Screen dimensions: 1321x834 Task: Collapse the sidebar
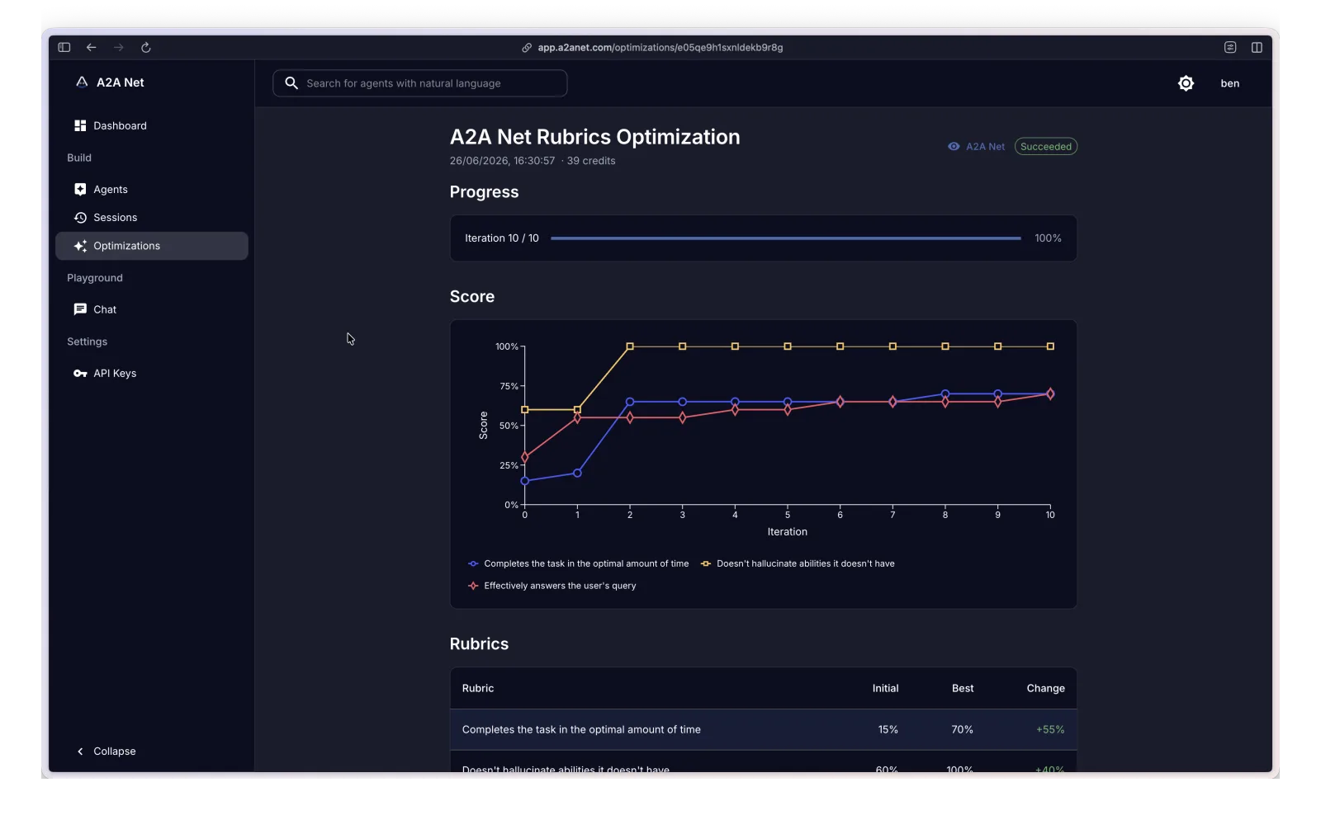click(x=107, y=752)
